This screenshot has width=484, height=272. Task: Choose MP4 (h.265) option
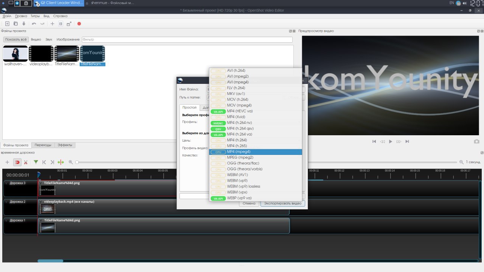(x=256, y=146)
